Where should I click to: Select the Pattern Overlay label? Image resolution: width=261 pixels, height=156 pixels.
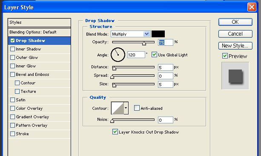[32, 125]
